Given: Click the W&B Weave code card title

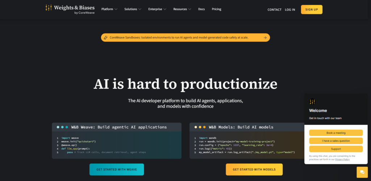Looking at the screenshot, I should [119, 127].
